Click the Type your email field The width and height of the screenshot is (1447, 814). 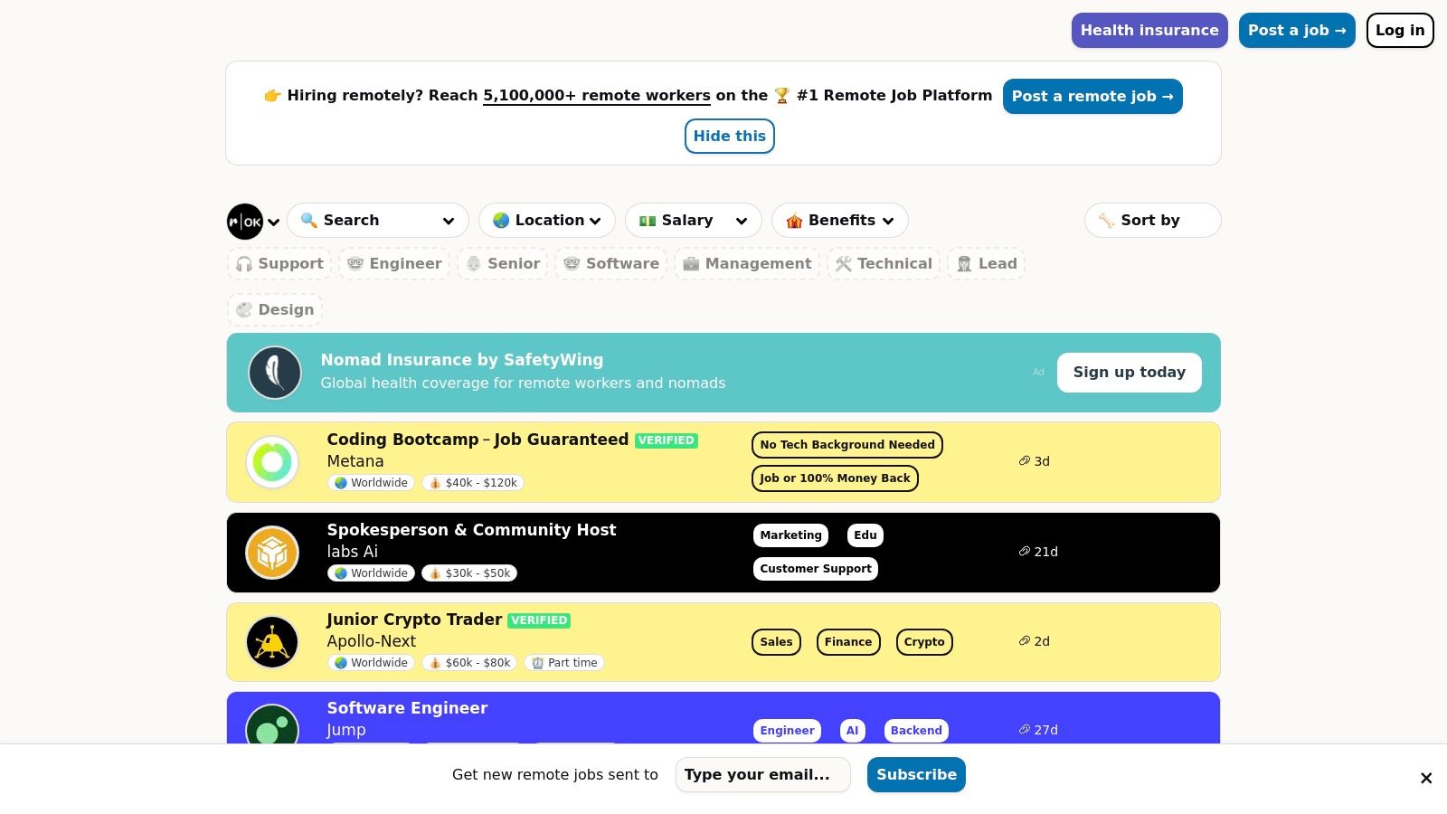point(763,775)
